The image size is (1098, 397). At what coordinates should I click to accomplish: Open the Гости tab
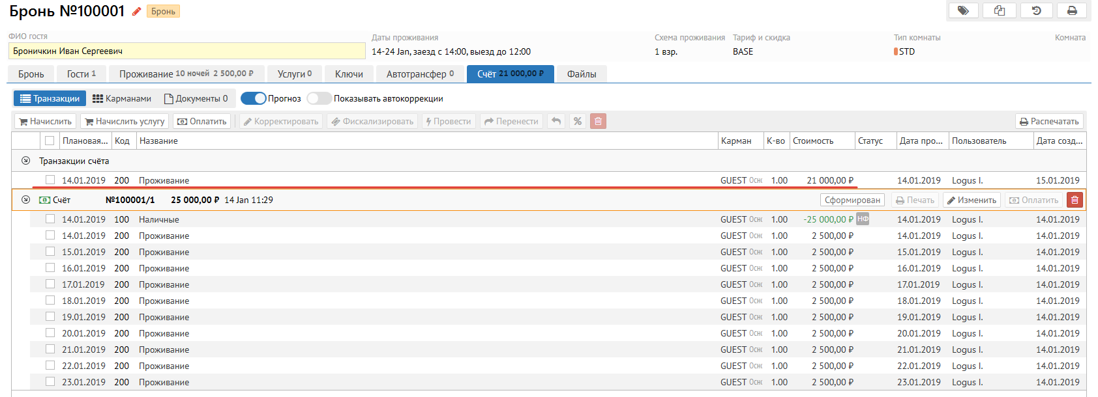click(x=81, y=74)
